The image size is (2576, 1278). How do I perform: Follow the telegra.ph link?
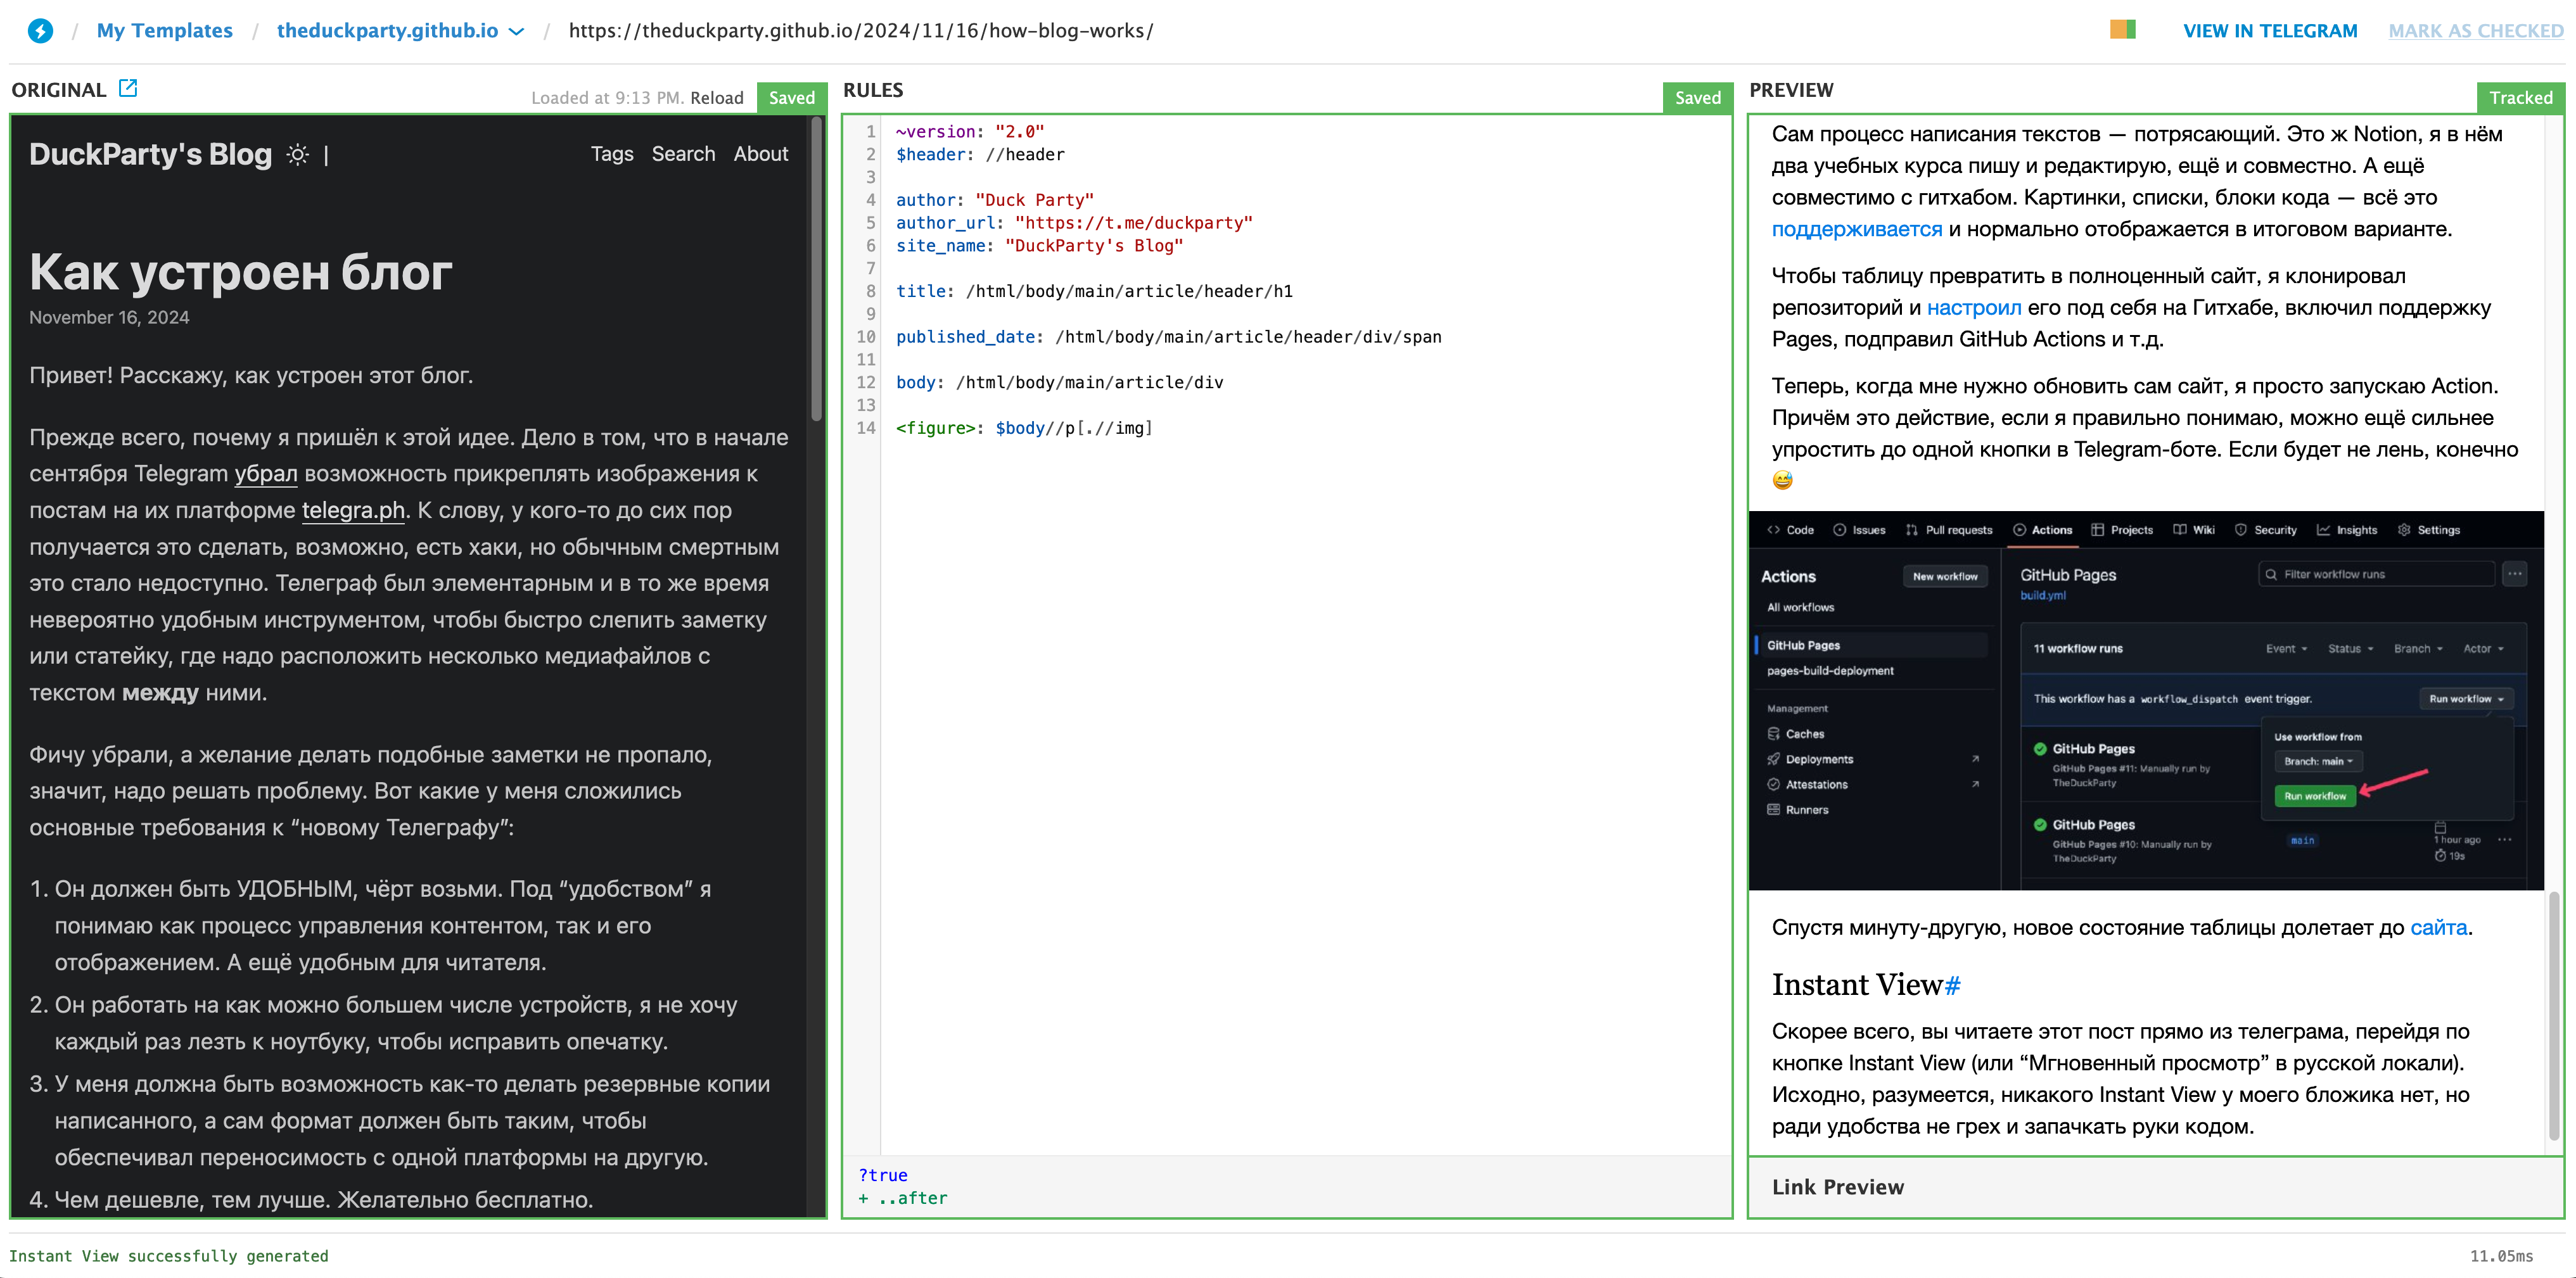(353, 511)
